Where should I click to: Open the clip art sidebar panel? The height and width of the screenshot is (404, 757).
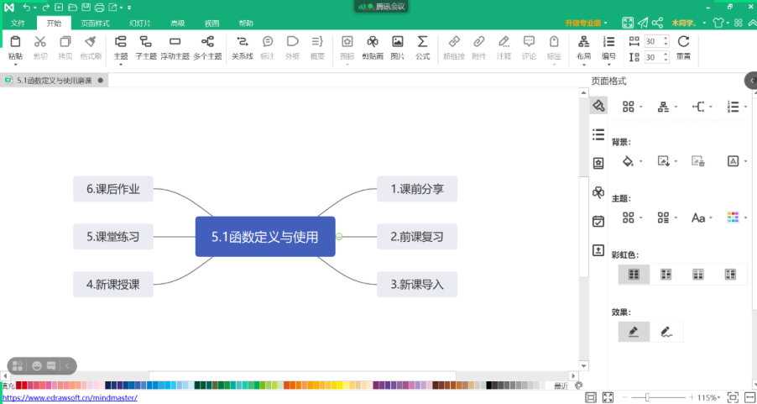point(598,192)
